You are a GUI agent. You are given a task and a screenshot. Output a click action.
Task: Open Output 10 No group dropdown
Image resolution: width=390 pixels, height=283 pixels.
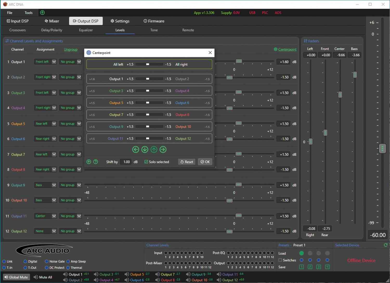70,200
